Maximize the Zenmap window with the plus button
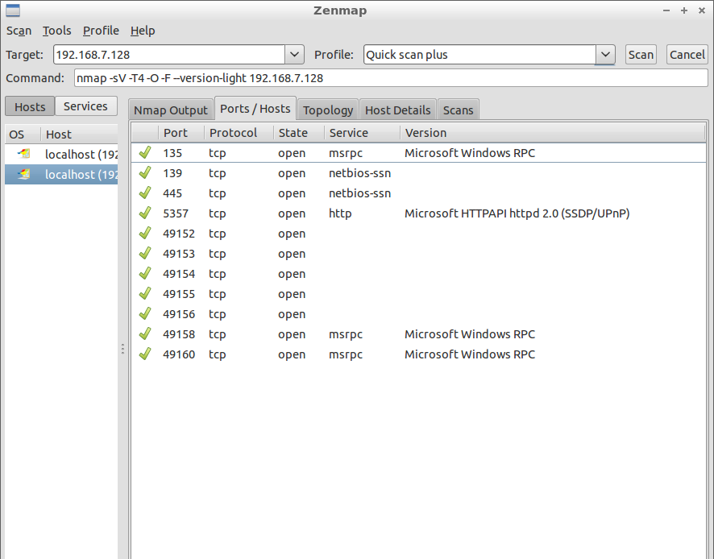714x559 pixels. (684, 10)
